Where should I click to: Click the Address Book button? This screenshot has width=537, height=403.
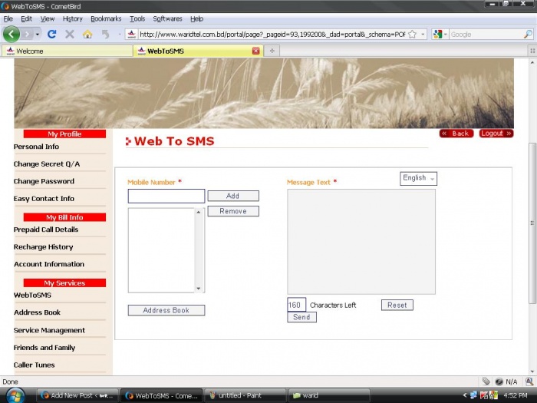[x=166, y=310]
